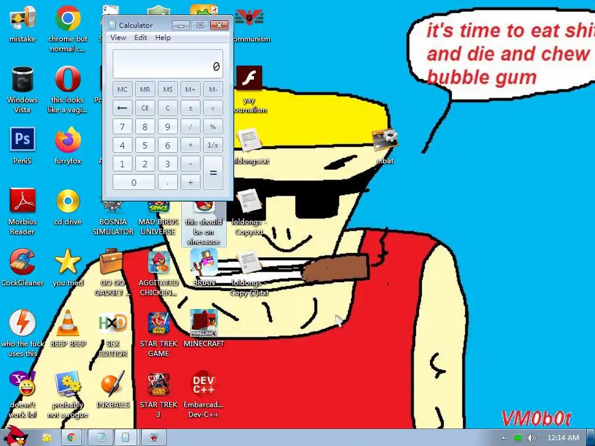Select the Windows Vista recycle bin icon
595x446 pixels.
pos(23,89)
